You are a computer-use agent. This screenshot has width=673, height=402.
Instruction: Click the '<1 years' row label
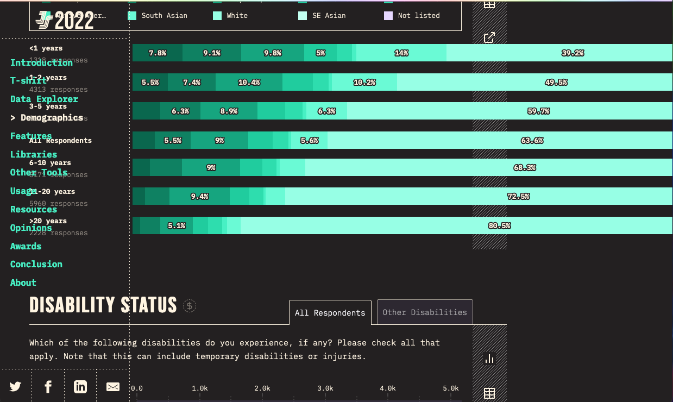pyautogui.click(x=46, y=48)
